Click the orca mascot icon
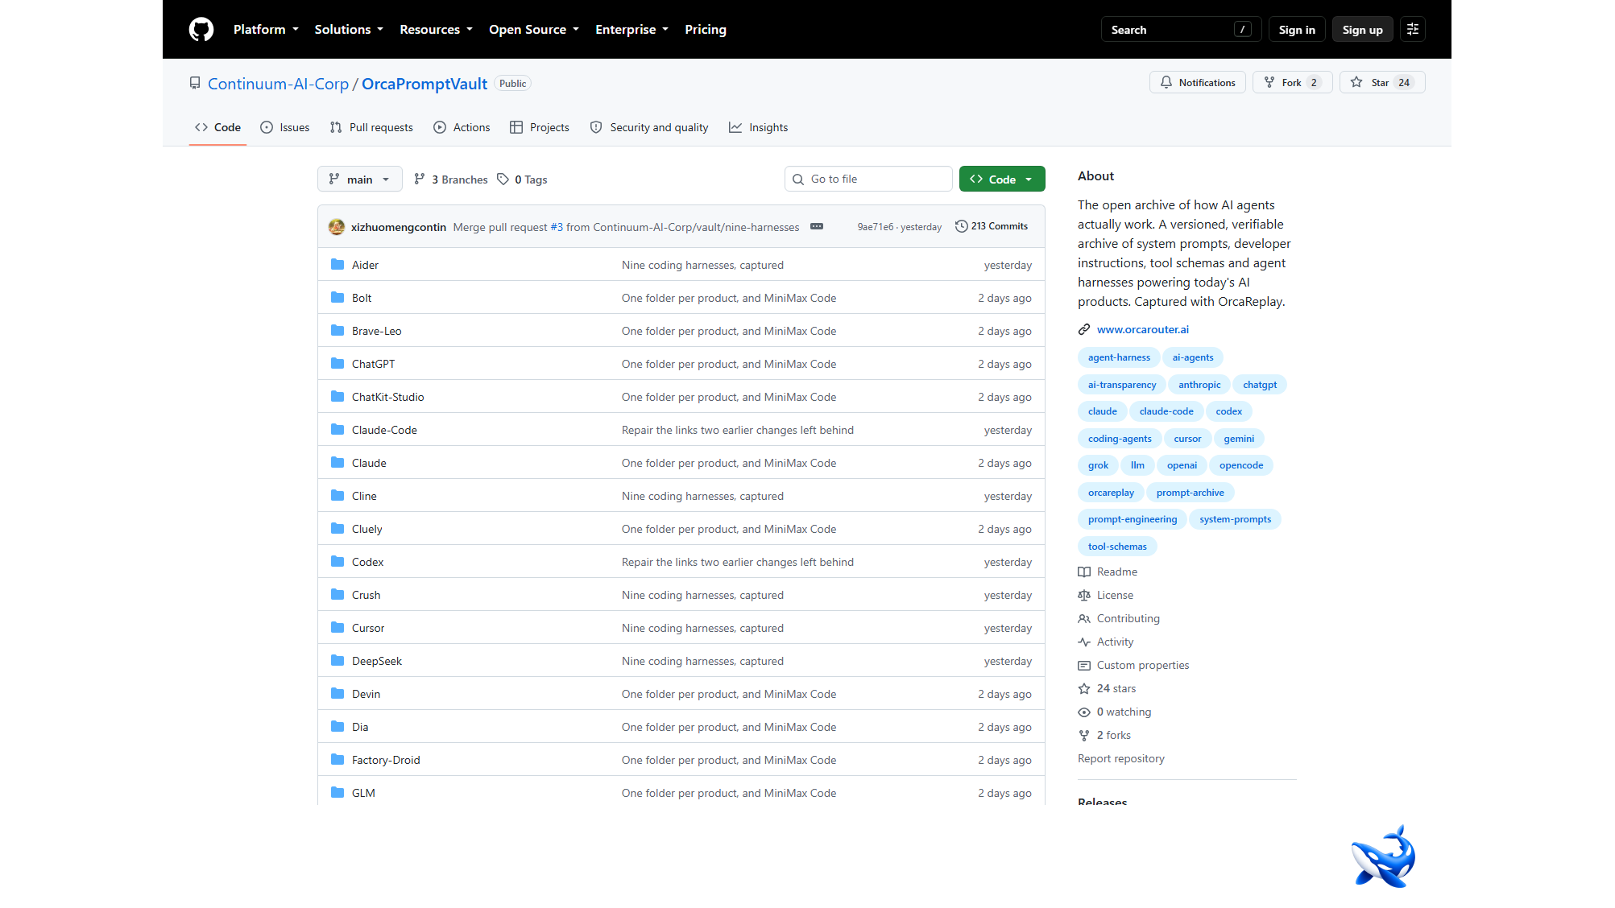Image resolution: width=1615 pixels, height=908 pixels. click(x=1383, y=856)
